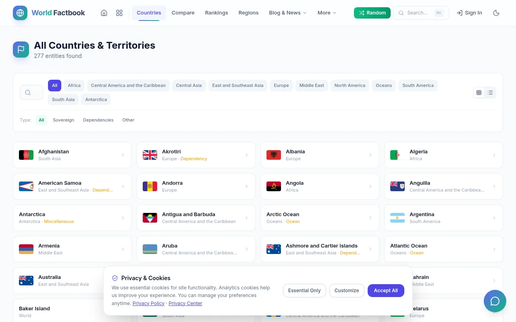Open the Afghanistan card chevron
516x322 pixels.
[x=123, y=155]
